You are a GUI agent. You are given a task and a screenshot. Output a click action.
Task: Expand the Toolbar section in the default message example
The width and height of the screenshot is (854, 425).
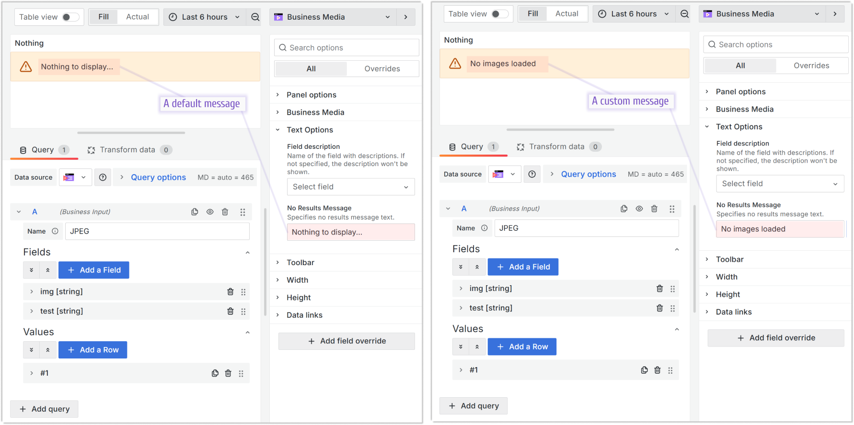300,263
